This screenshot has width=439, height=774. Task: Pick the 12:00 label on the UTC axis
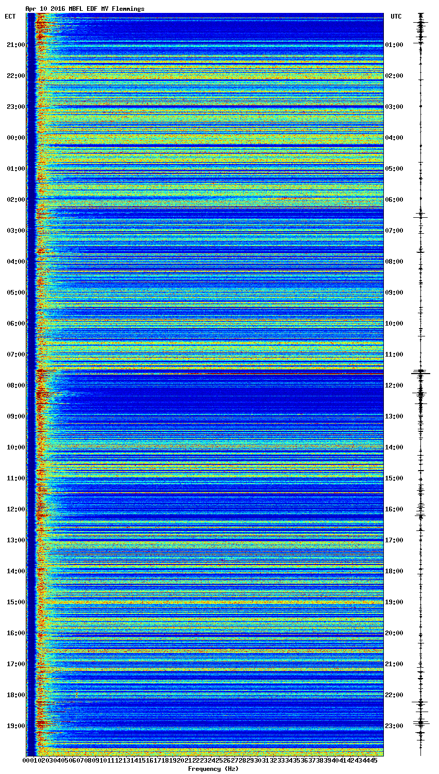coord(394,385)
